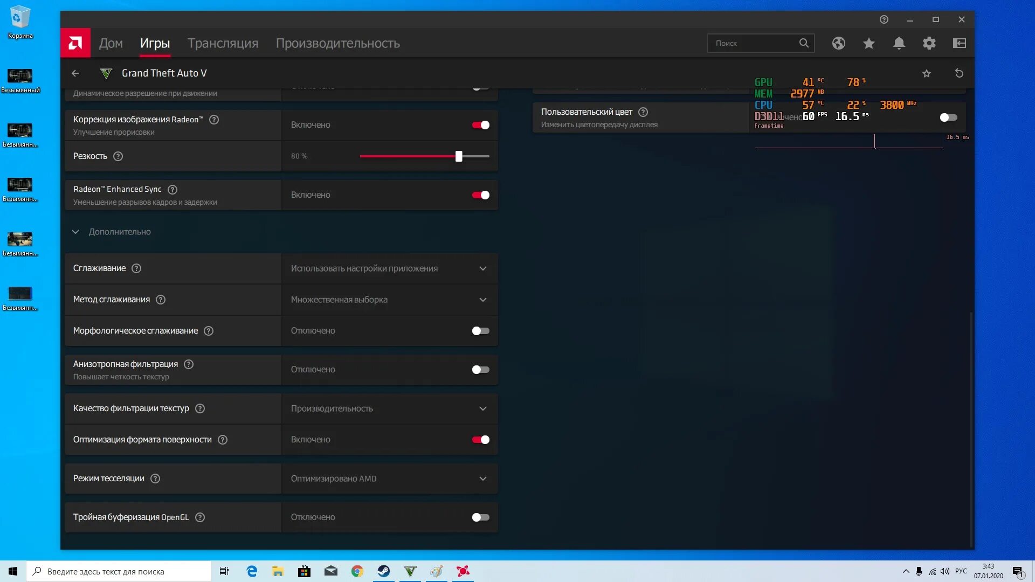Switch to the Производительность tab
This screenshot has height=582, width=1035.
pyautogui.click(x=338, y=43)
